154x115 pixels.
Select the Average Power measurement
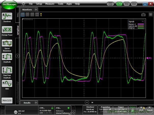point(7,30)
